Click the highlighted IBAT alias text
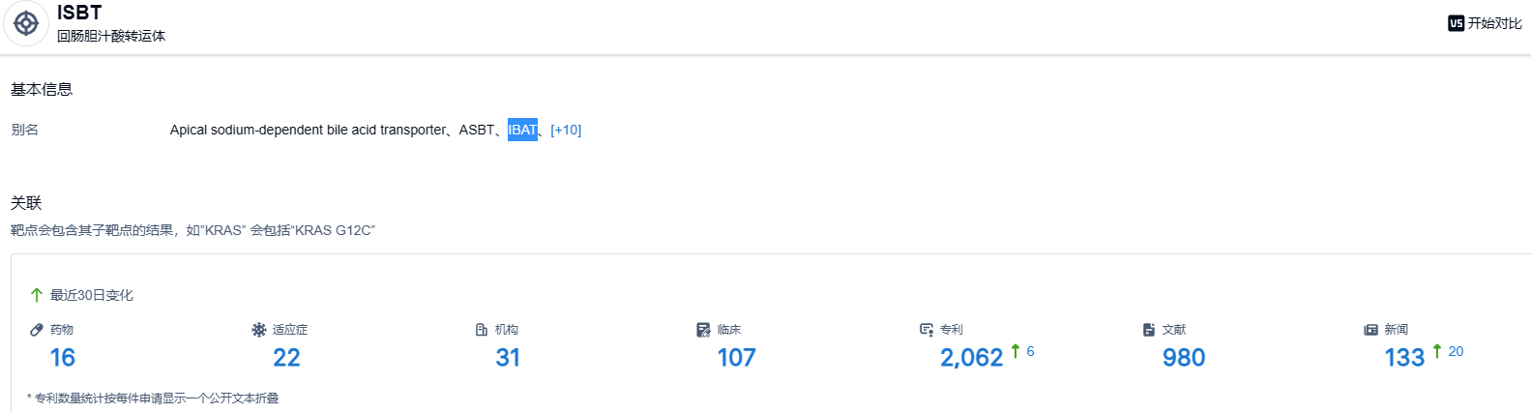The height and width of the screenshot is (413, 1531). [522, 130]
